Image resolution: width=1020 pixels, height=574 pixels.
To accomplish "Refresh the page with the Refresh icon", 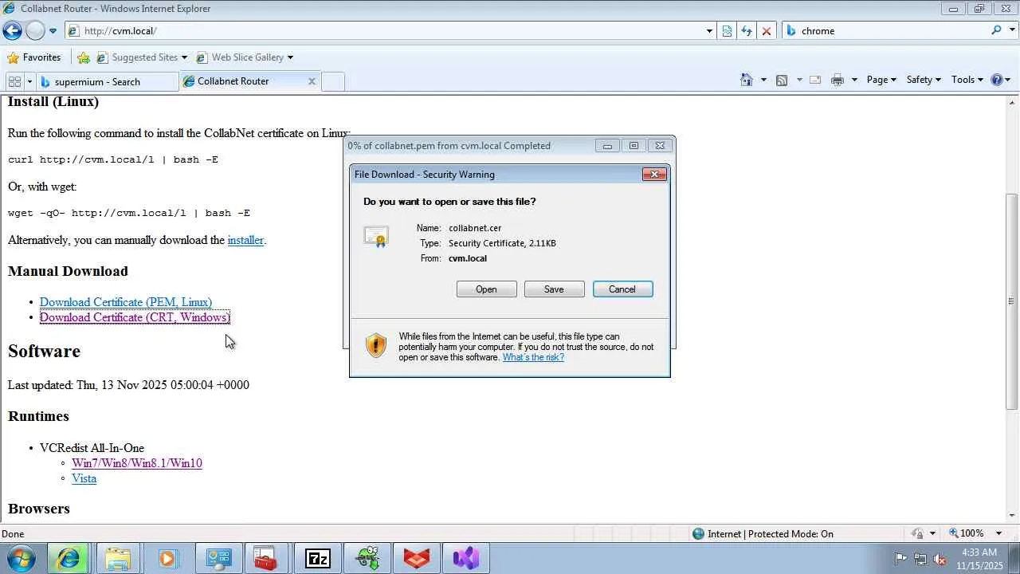I will pyautogui.click(x=747, y=31).
